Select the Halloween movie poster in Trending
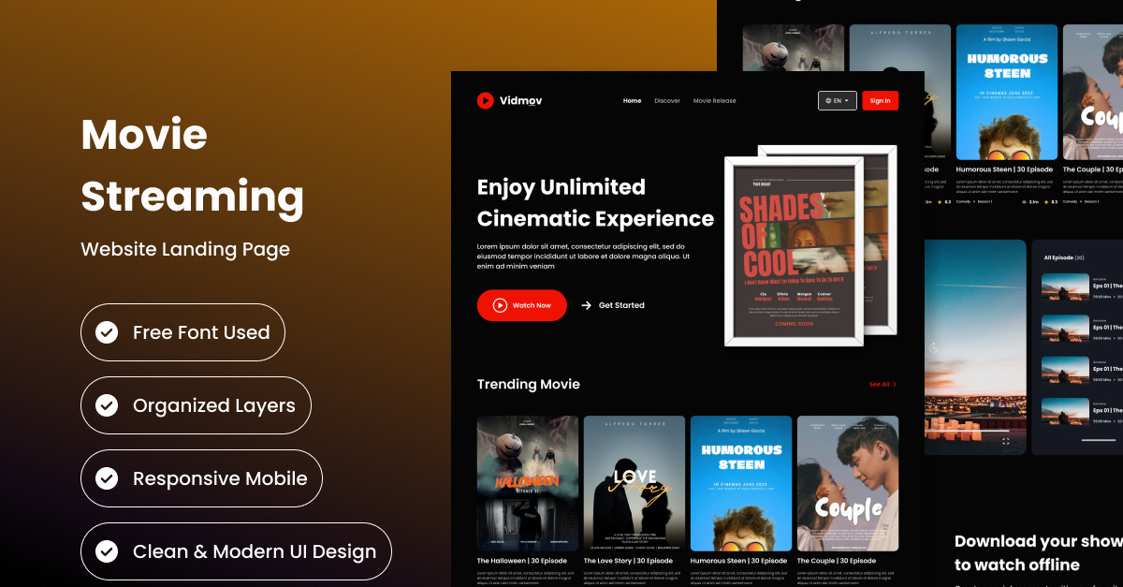This screenshot has width=1123, height=587. (528, 483)
